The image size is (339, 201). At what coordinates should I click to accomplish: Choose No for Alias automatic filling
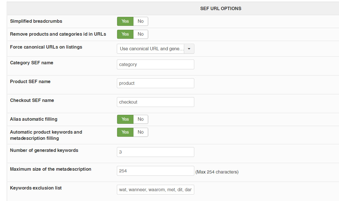(140, 119)
